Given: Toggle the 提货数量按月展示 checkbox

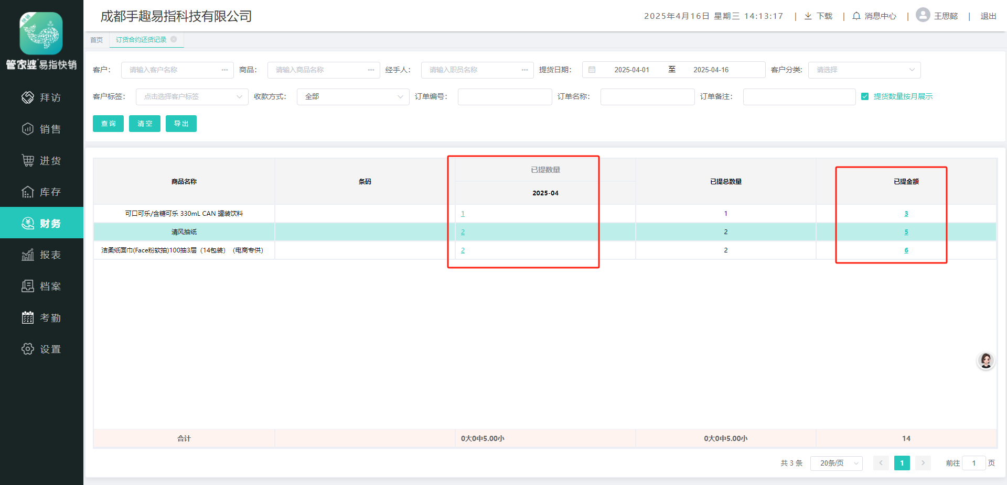Looking at the screenshot, I should pos(865,96).
